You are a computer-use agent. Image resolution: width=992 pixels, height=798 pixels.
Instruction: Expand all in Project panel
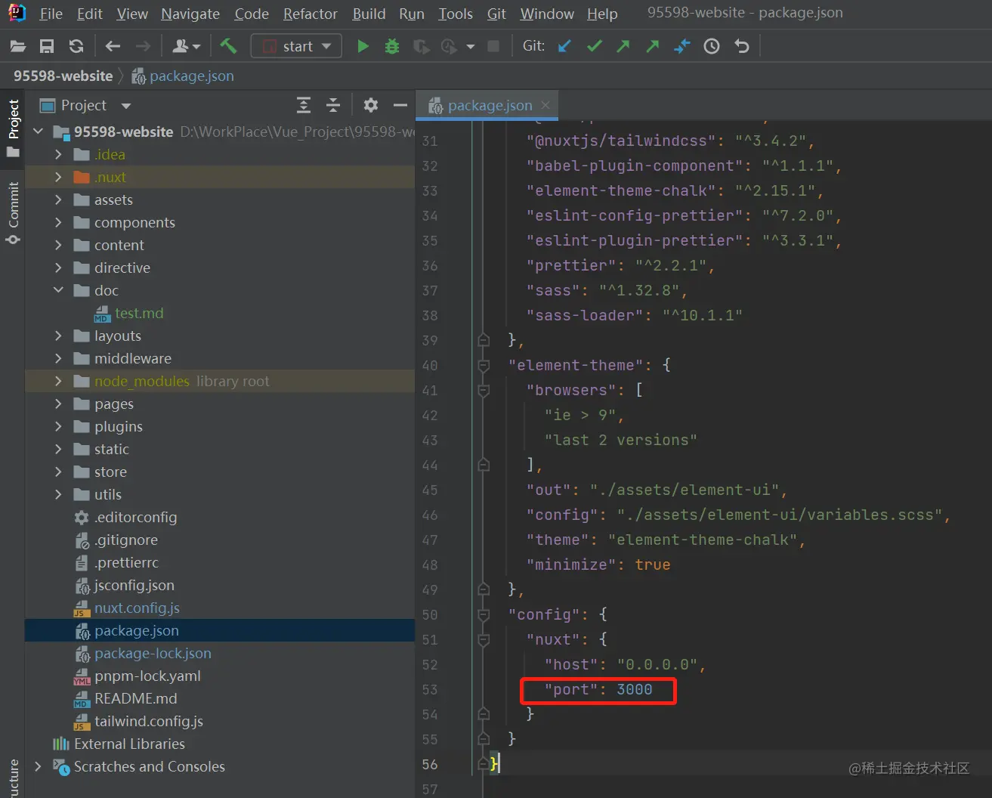[x=304, y=105]
